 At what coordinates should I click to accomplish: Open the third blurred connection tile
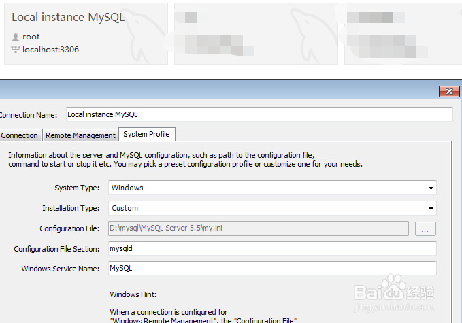point(403,33)
